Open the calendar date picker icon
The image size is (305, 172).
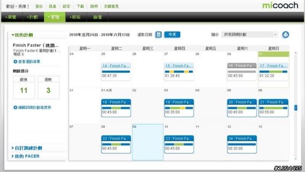(159, 35)
